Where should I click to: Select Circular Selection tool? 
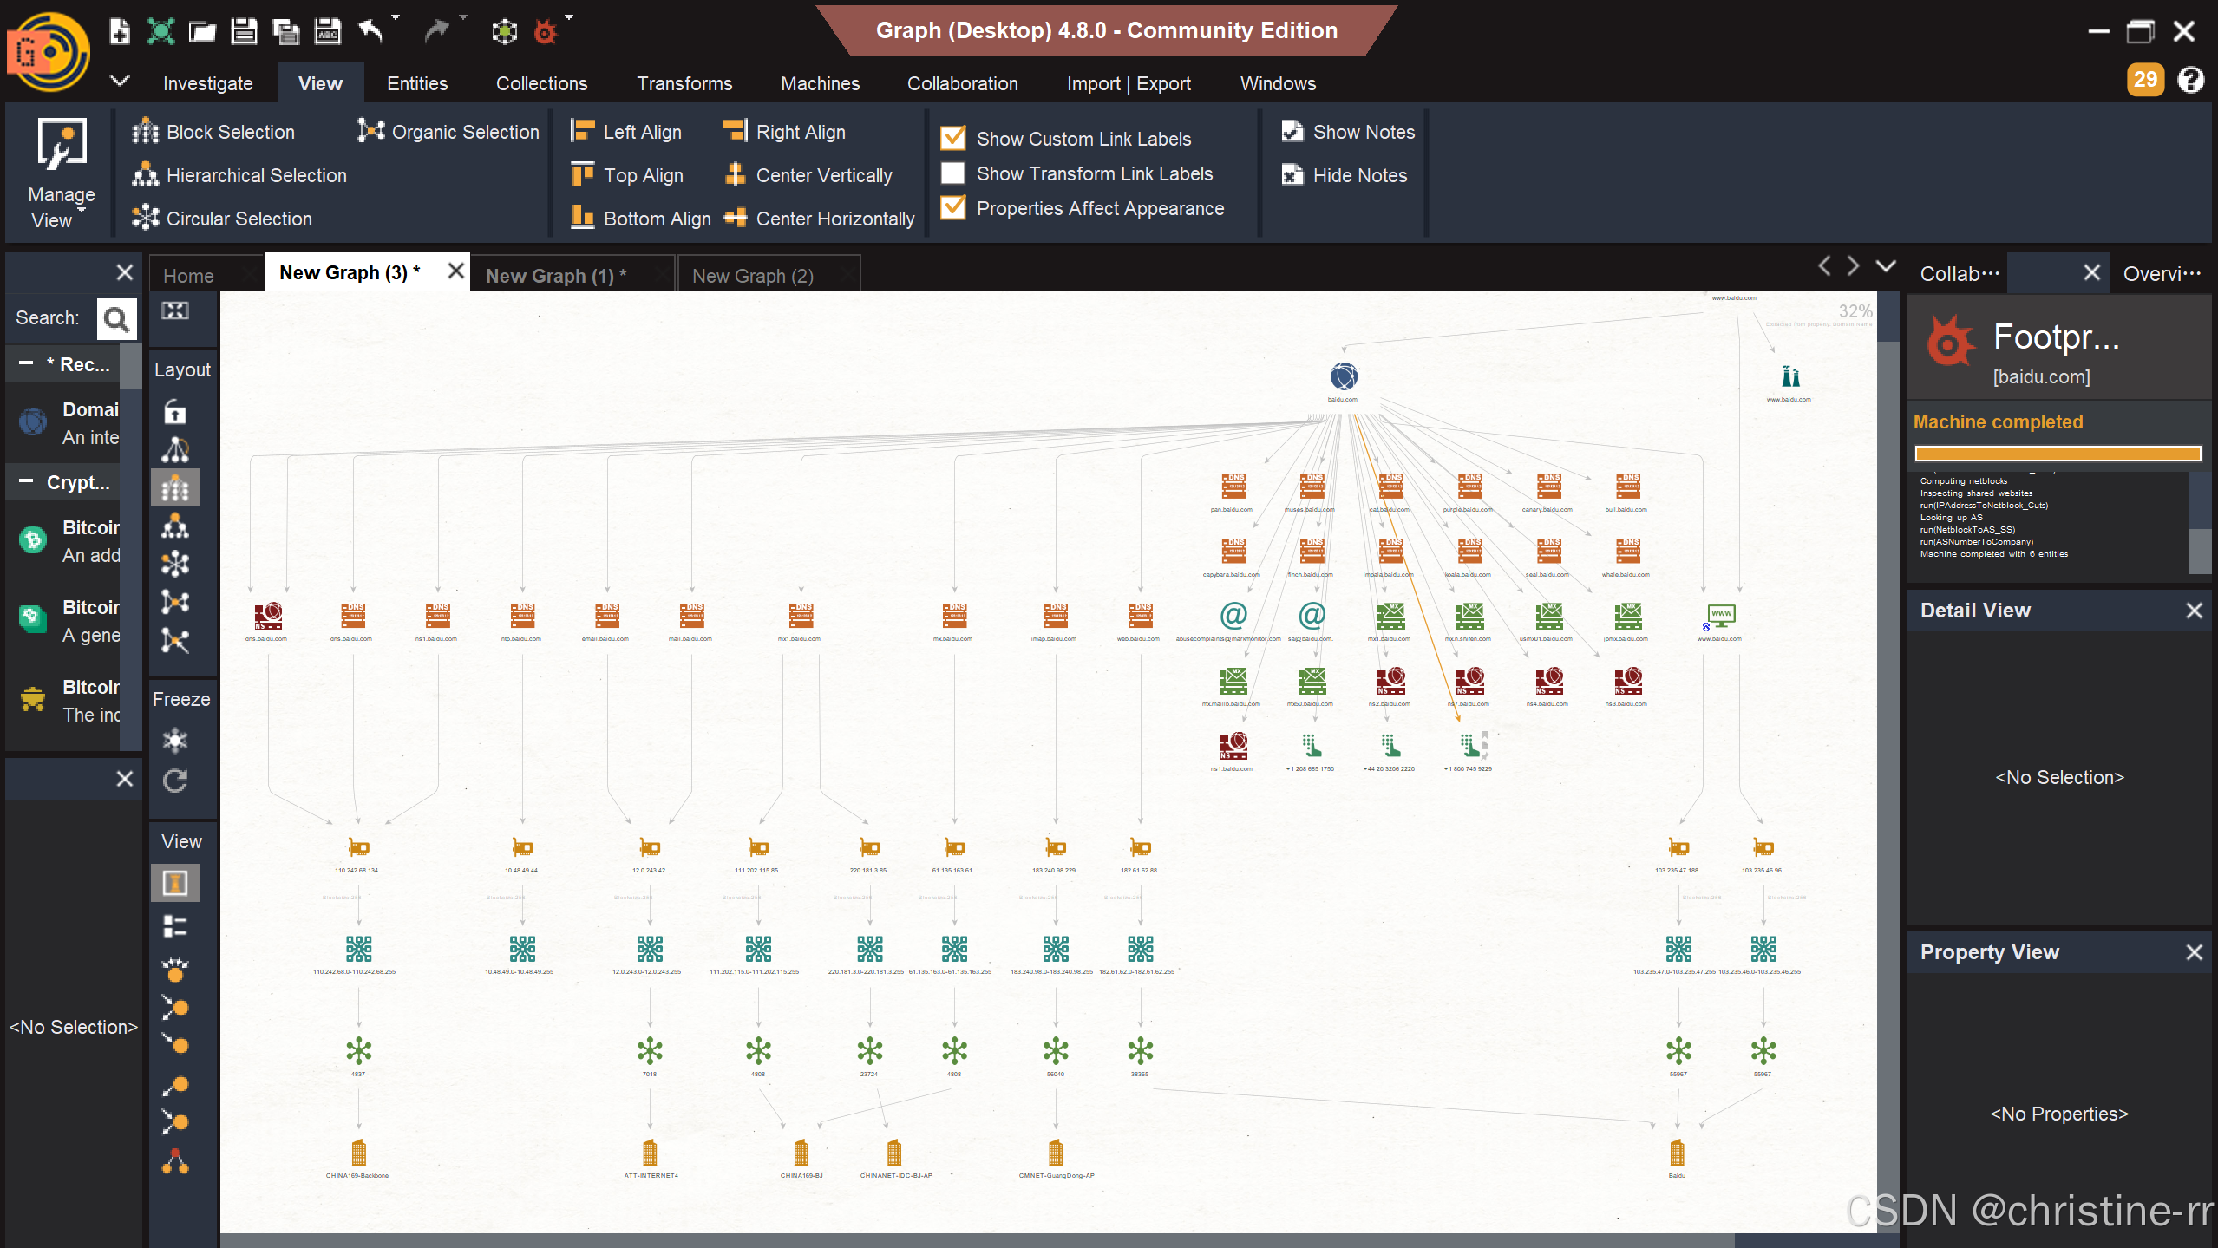pyautogui.click(x=145, y=218)
